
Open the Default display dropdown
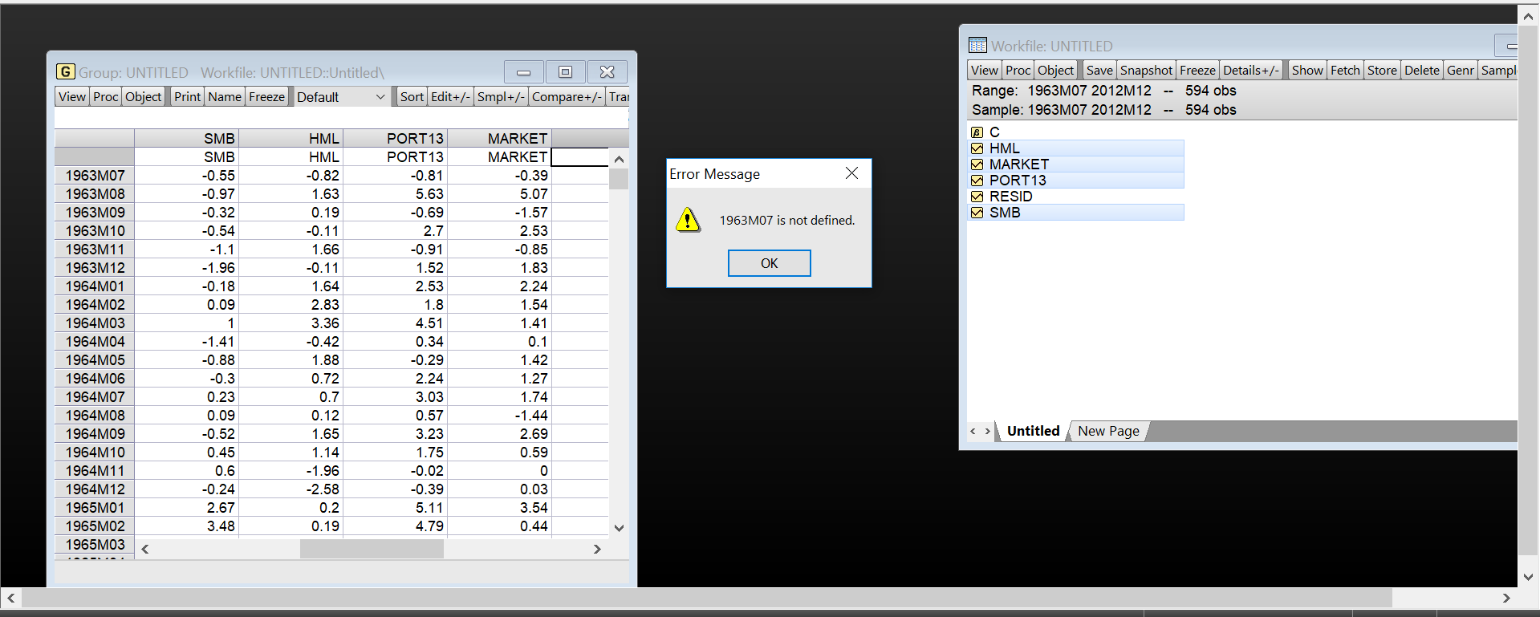(x=341, y=97)
